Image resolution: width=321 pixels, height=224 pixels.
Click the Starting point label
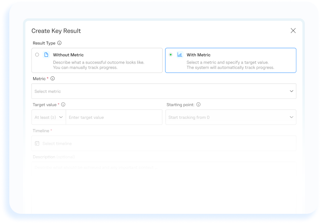click(180, 105)
